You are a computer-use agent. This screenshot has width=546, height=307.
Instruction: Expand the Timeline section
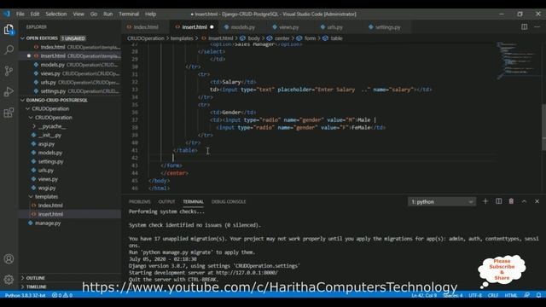(x=23, y=287)
